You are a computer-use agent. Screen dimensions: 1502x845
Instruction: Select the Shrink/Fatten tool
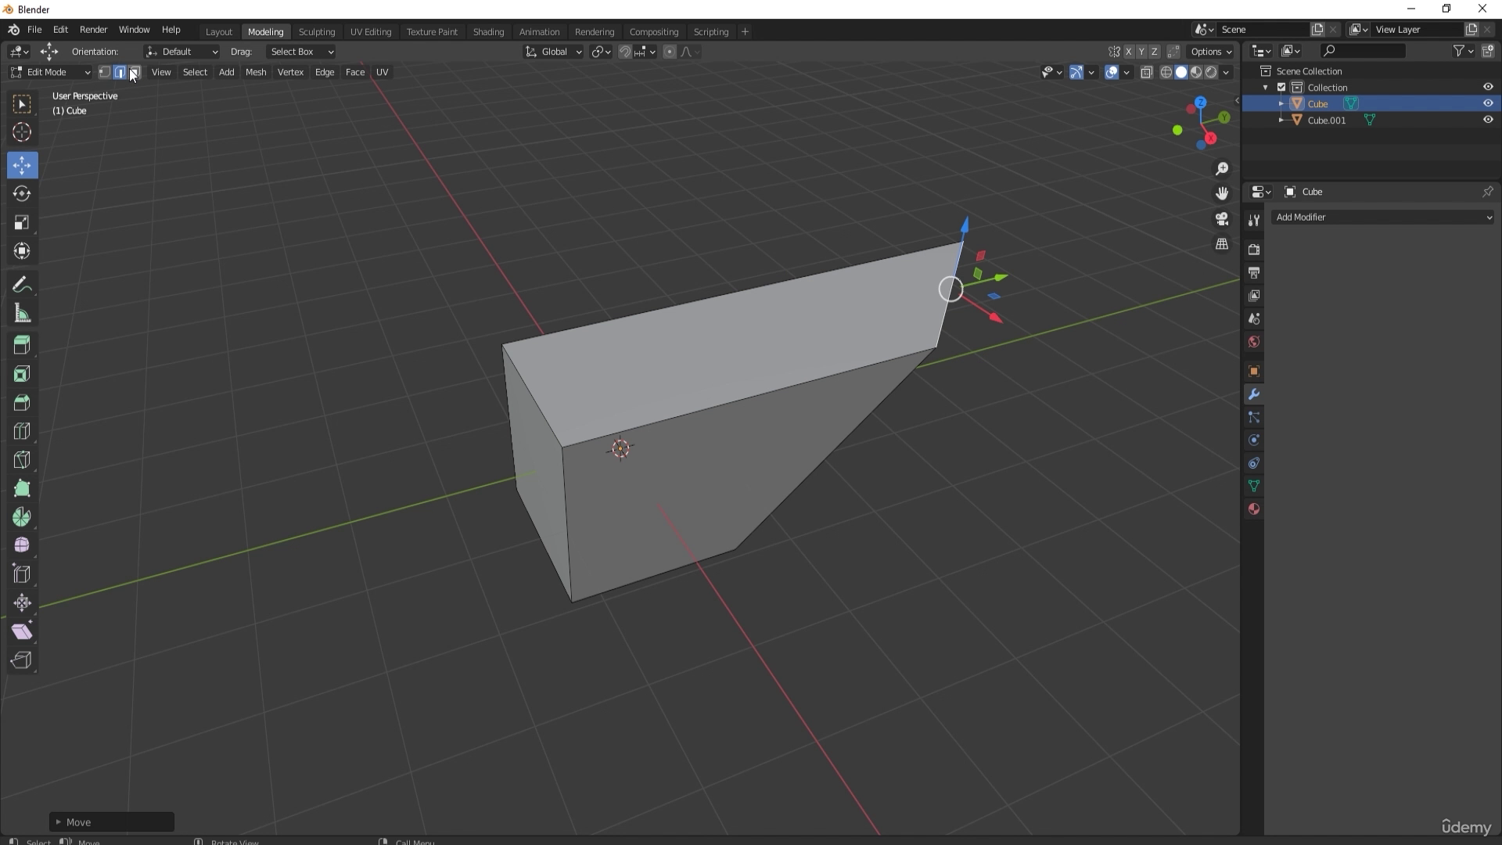tap(22, 602)
